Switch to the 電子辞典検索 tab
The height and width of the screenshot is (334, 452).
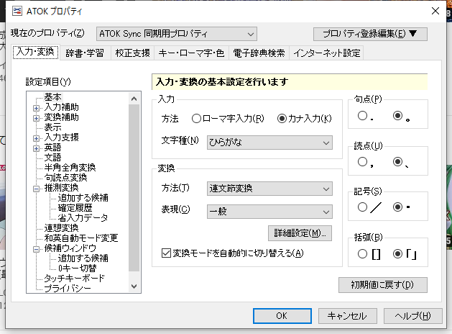pyautogui.click(x=259, y=53)
